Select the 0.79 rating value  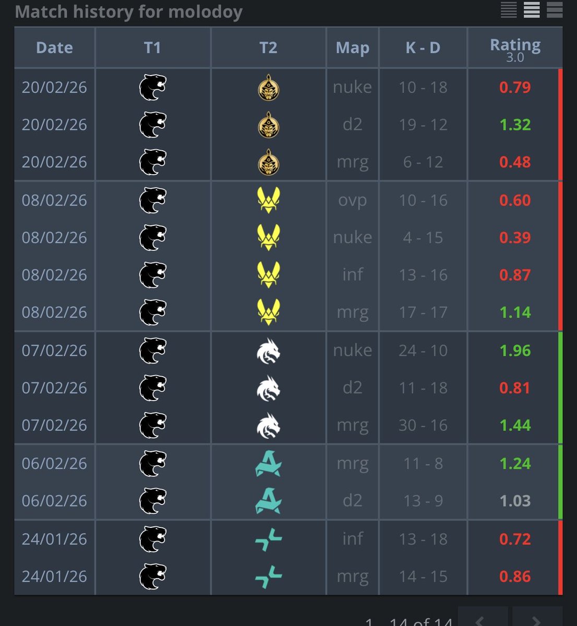(x=515, y=87)
